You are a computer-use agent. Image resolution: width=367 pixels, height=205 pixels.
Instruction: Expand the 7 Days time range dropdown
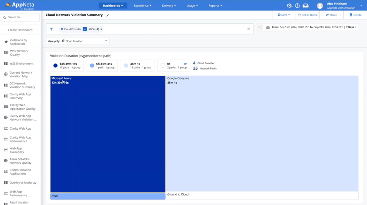[351, 27]
